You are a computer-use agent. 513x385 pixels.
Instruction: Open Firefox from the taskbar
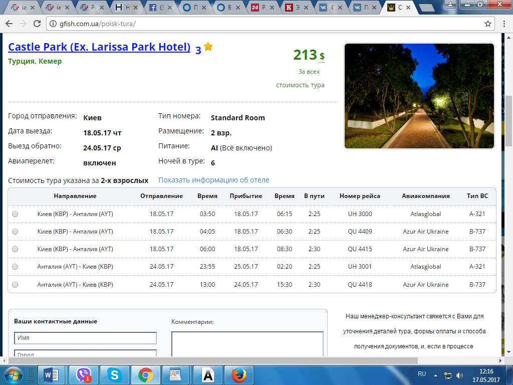[x=239, y=374]
